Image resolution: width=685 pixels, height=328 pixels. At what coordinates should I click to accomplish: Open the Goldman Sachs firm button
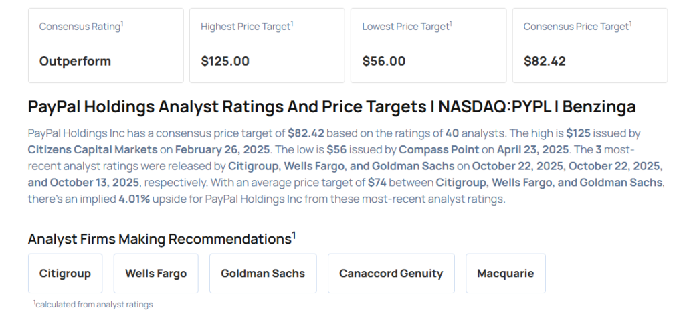click(x=263, y=273)
